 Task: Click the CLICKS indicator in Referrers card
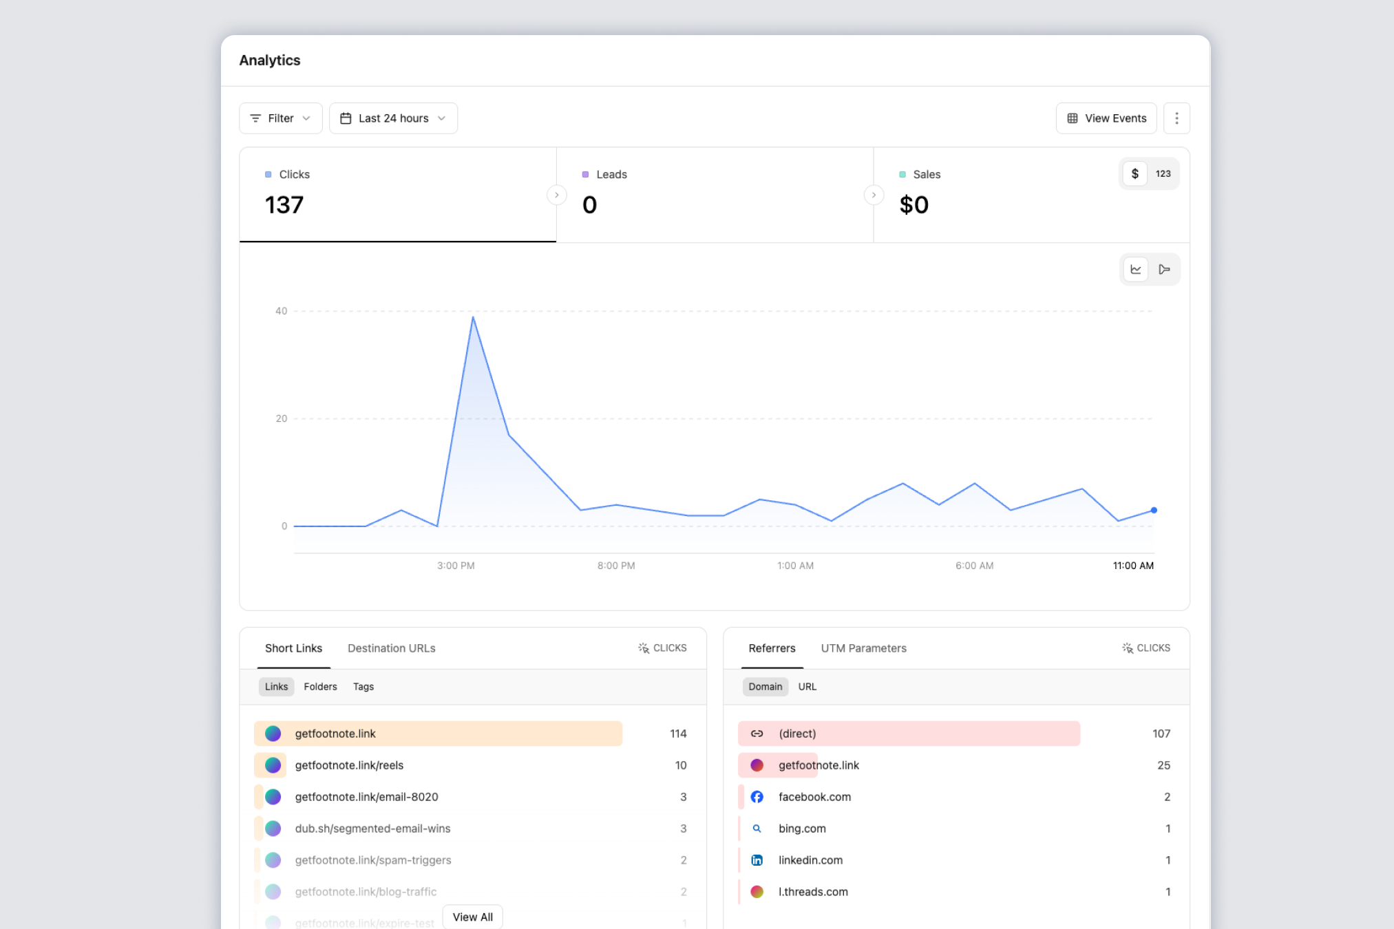tap(1146, 648)
